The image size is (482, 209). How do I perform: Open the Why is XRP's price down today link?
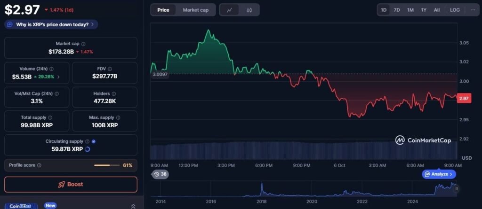click(x=51, y=24)
